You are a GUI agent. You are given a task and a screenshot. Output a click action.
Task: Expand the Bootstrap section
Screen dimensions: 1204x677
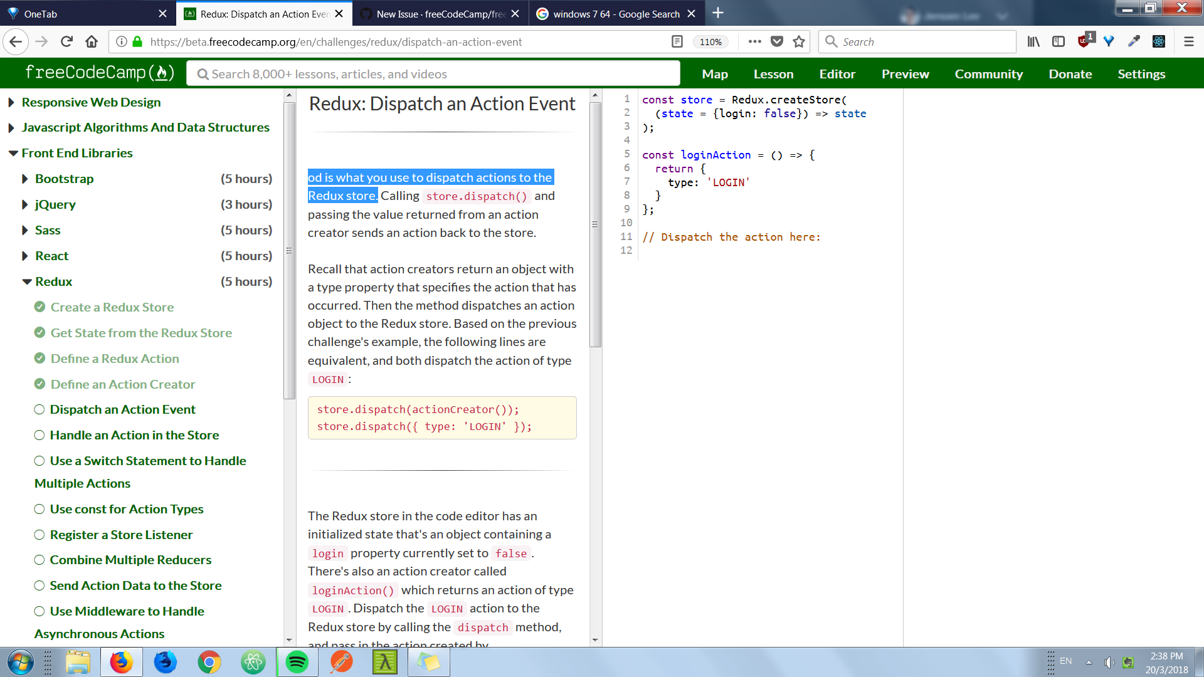point(24,179)
